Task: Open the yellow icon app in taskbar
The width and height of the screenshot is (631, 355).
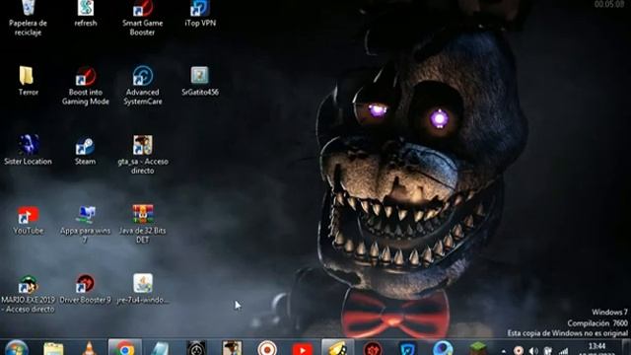Action: click(337, 348)
